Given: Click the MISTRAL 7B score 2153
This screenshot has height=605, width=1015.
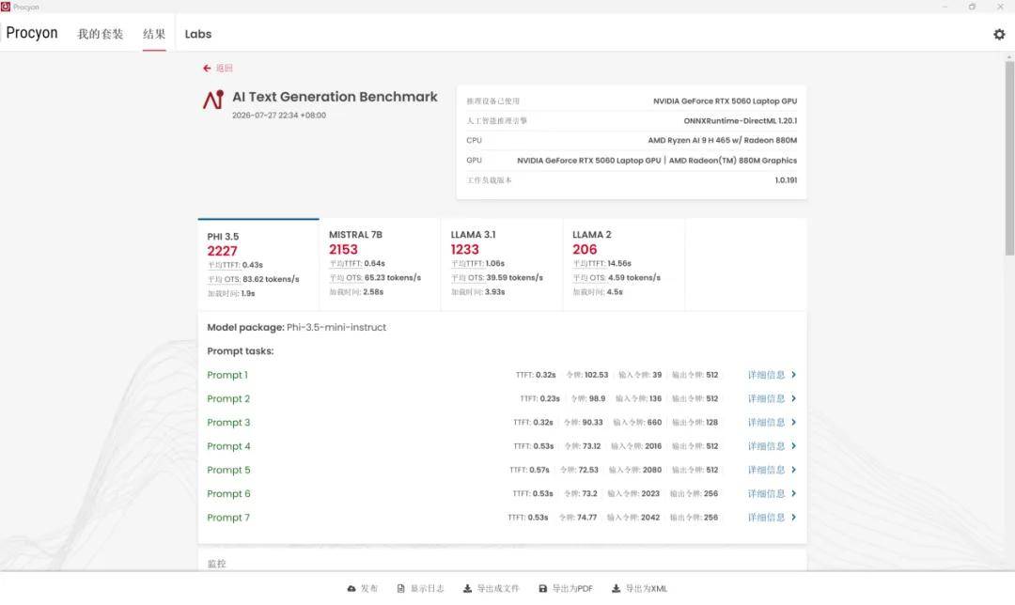Looking at the screenshot, I should click(x=343, y=250).
